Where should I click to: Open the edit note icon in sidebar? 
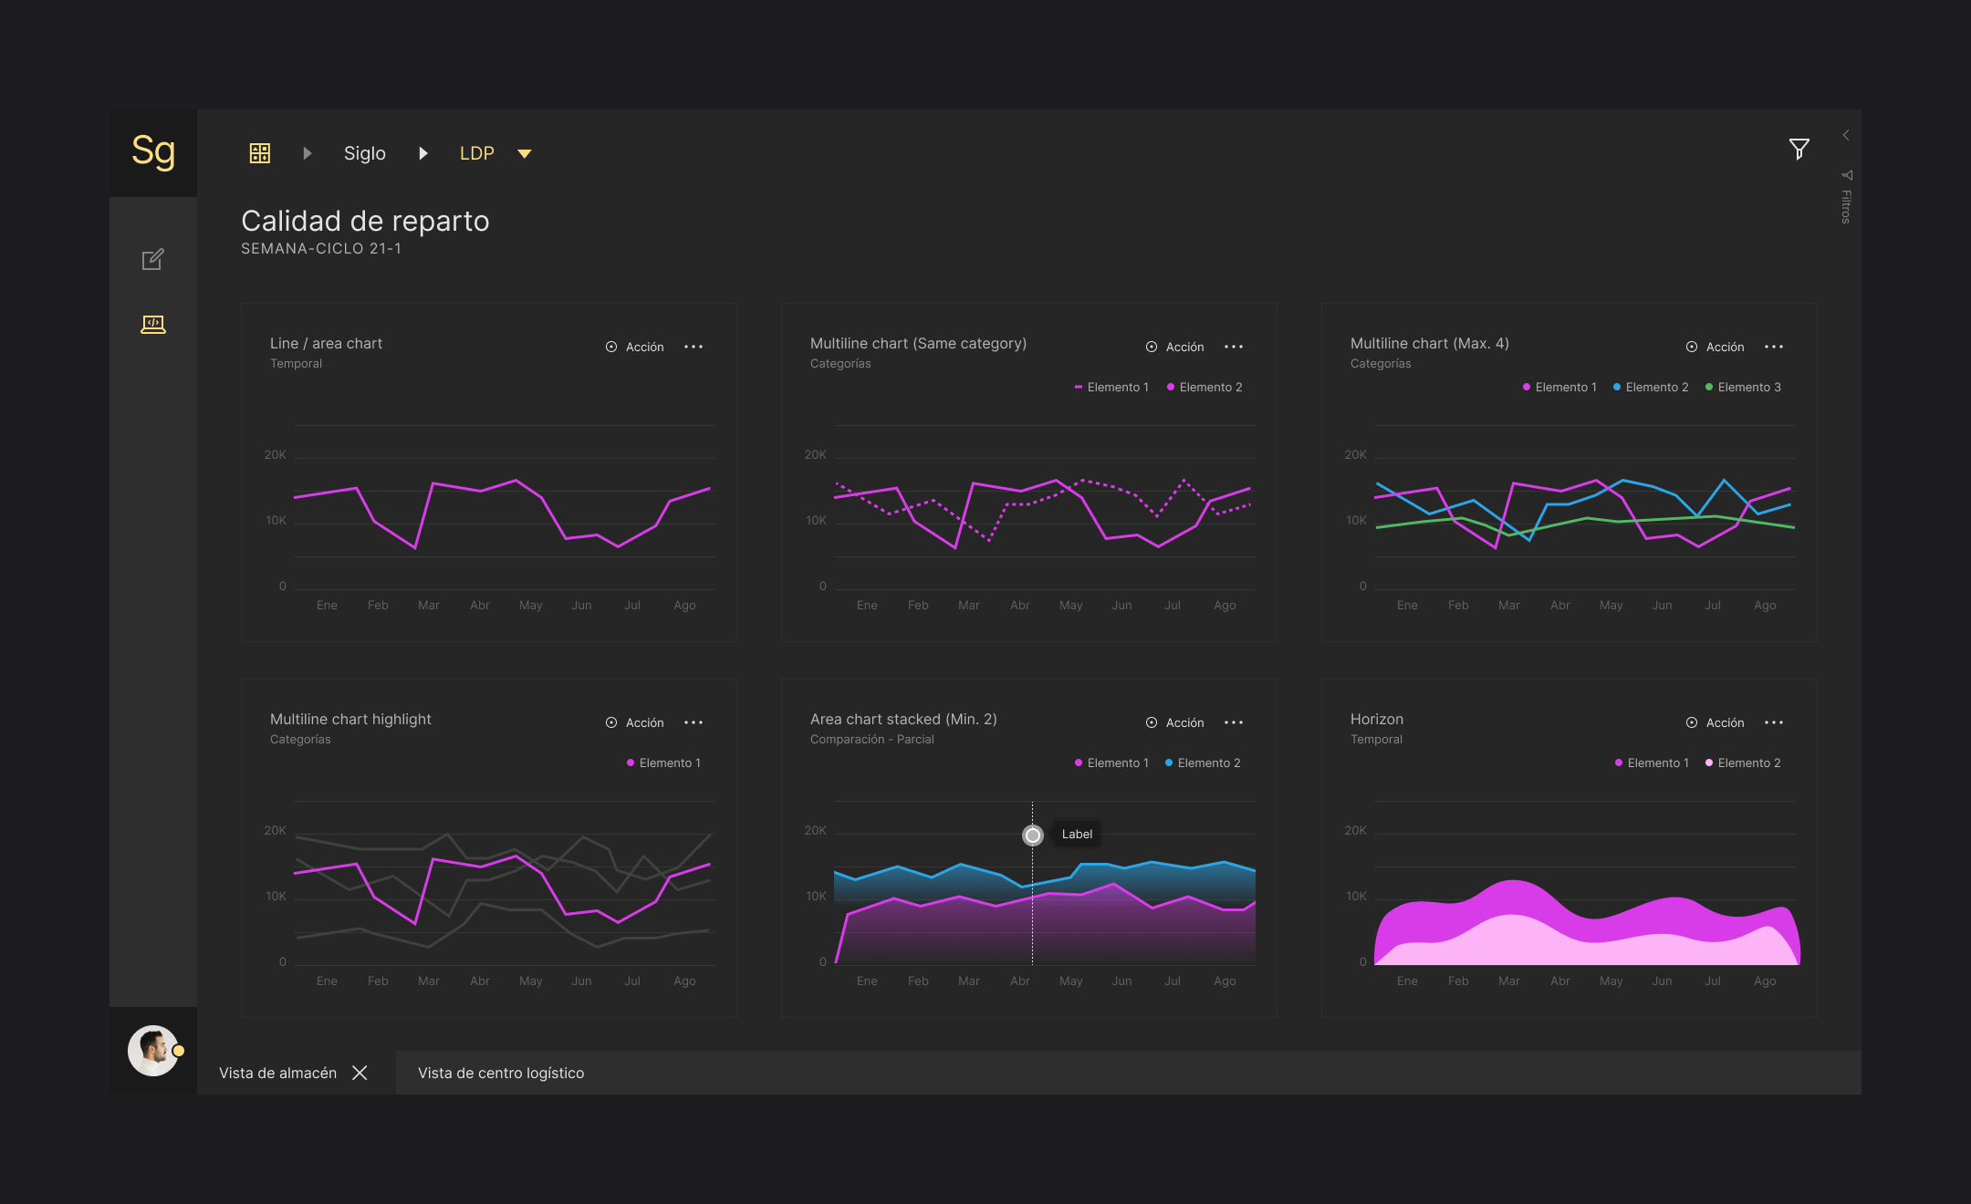point(153,260)
